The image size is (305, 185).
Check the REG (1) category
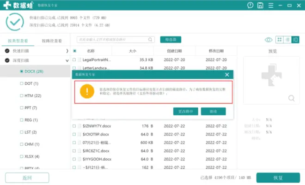point(22,120)
